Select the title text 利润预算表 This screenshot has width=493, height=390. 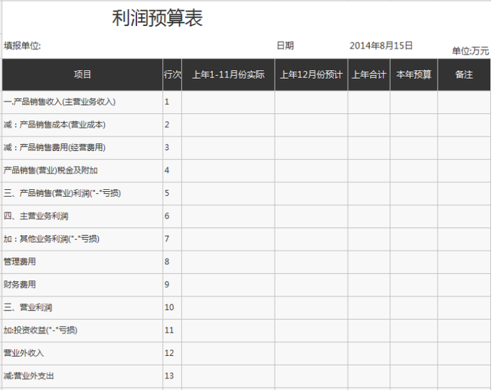click(157, 18)
